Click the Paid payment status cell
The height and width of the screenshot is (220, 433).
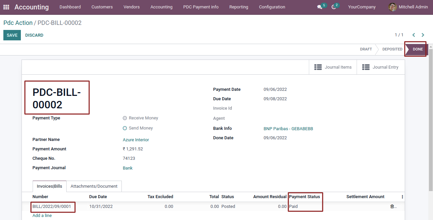[293, 207]
